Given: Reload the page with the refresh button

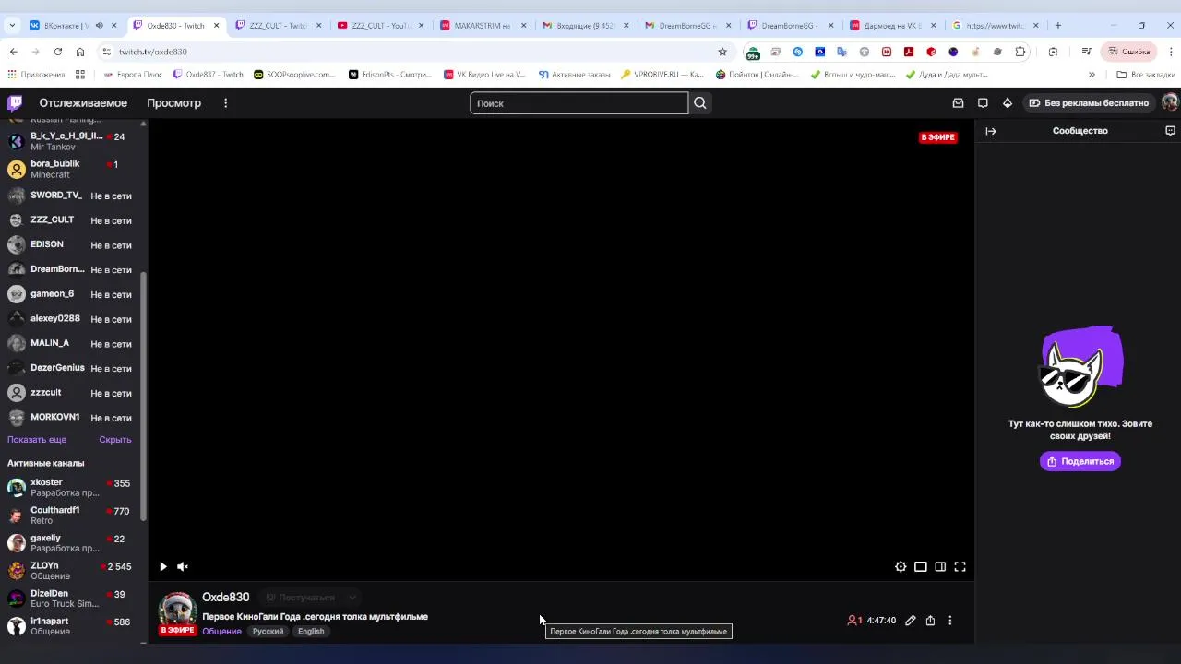Looking at the screenshot, I should (58, 52).
